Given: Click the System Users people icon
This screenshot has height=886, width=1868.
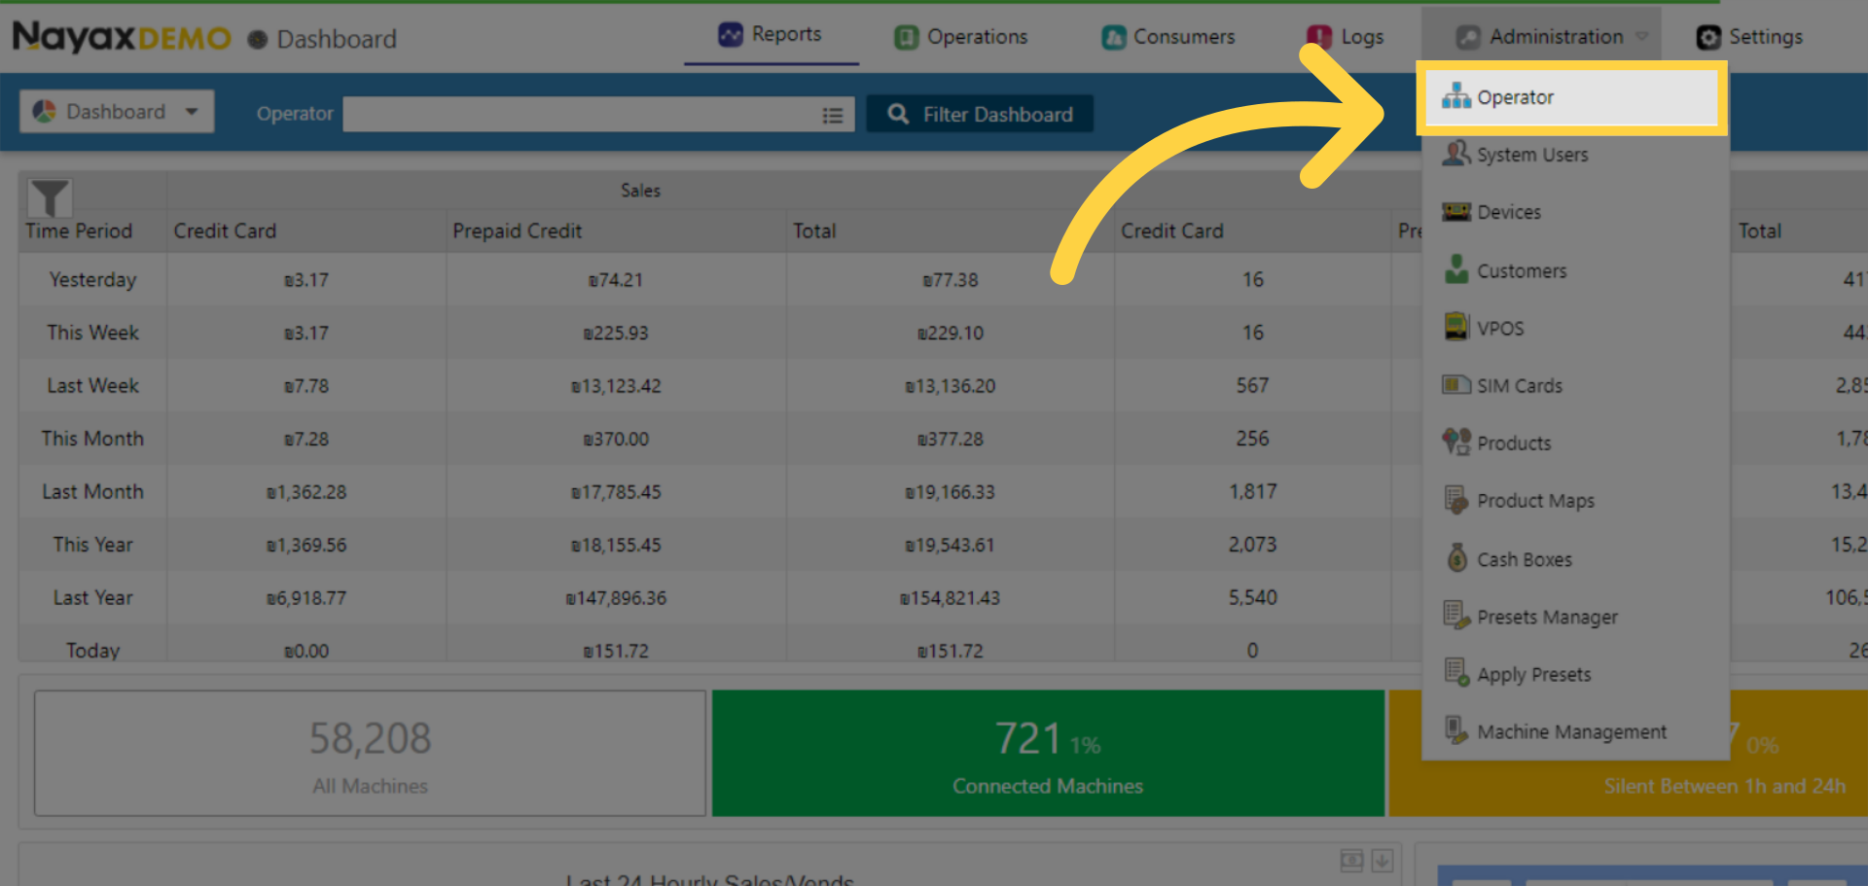Looking at the screenshot, I should point(1456,153).
